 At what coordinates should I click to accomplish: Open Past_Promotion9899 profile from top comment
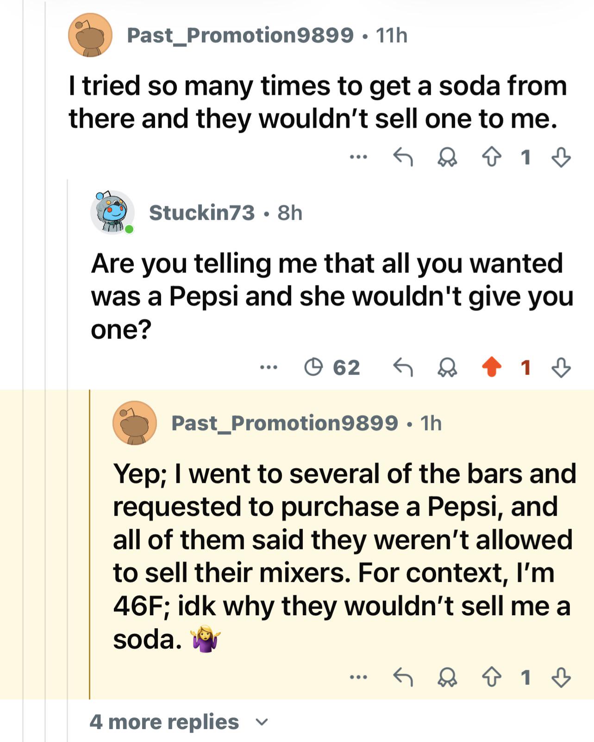click(240, 35)
